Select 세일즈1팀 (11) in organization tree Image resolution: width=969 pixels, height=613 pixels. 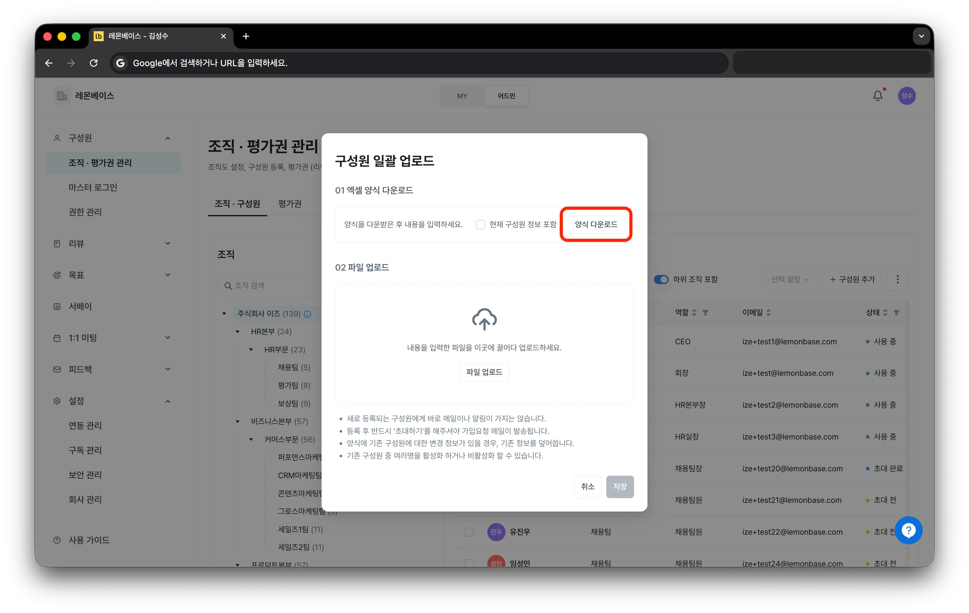tap(301, 529)
